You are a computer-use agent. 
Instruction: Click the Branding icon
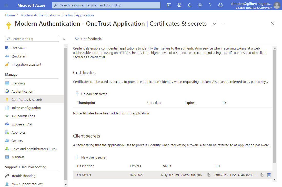(x=7, y=83)
